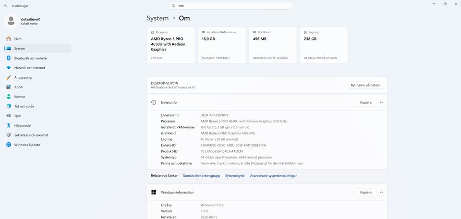Open Tid och språk settings
461x219 pixels.
tap(37, 107)
